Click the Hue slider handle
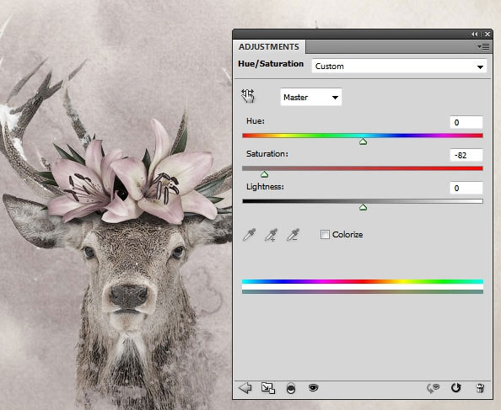The height and width of the screenshot is (410, 501). (363, 141)
